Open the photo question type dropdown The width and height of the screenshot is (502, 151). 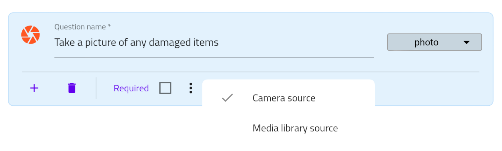pyautogui.click(x=435, y=42)
